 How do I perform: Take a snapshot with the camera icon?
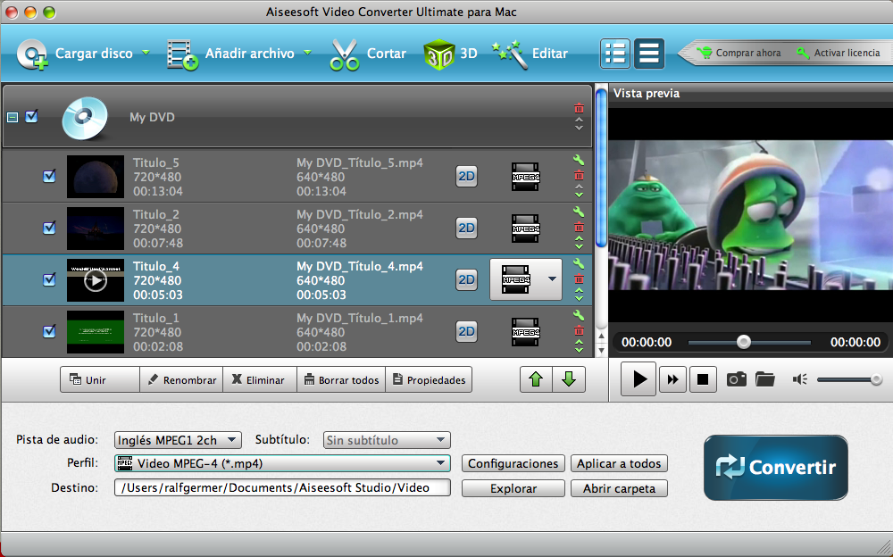point(736,379)
